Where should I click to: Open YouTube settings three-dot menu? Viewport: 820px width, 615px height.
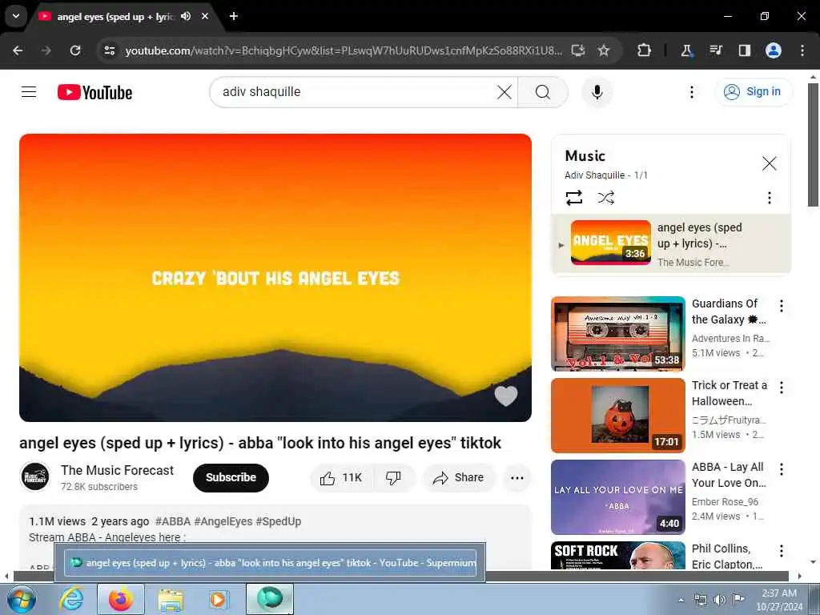click(x=692, y=92)
